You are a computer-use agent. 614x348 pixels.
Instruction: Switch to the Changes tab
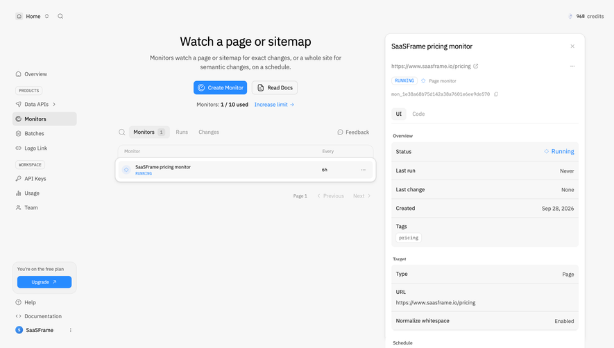209,132
